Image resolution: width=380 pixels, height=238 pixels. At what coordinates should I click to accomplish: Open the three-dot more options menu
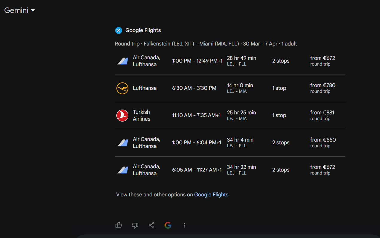point(184,225)
